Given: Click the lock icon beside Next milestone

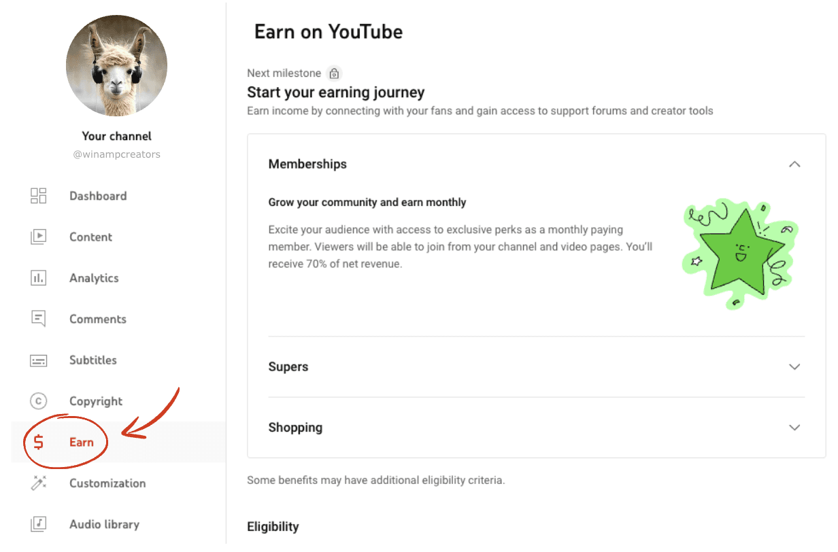Looking at the screenshot, I should 334,73.
